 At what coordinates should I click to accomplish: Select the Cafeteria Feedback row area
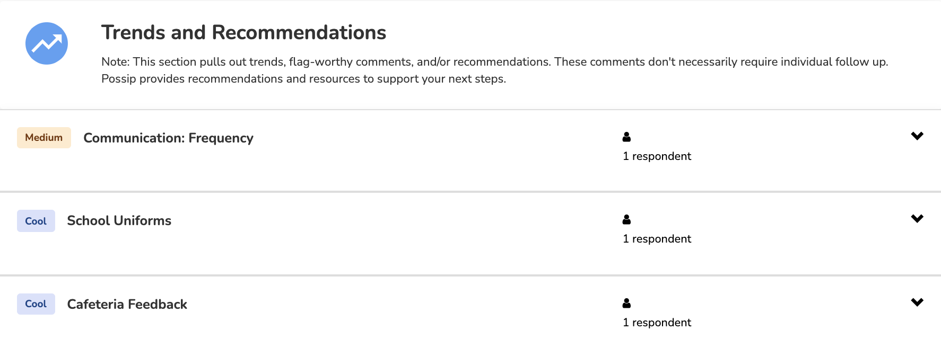click(x=470, y=317)
